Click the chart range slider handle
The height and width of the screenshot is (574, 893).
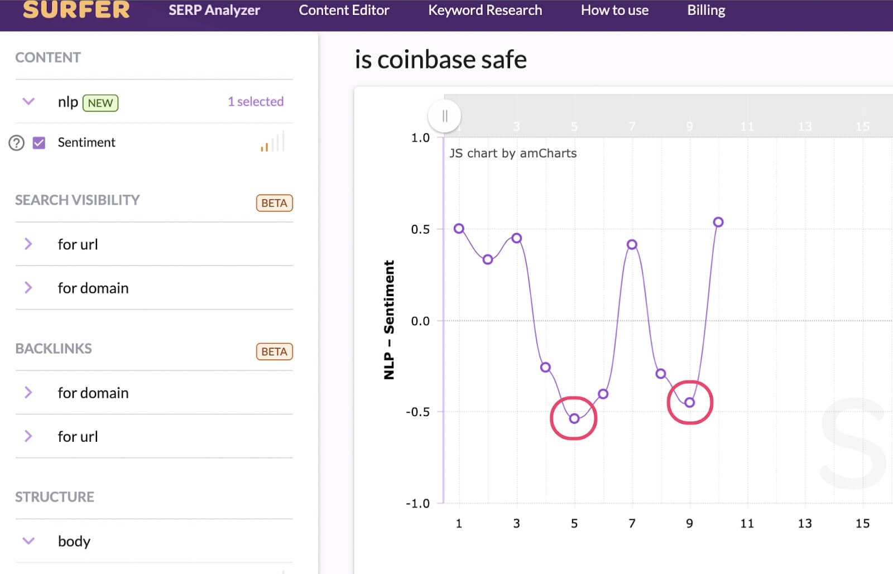coord(445,116)
